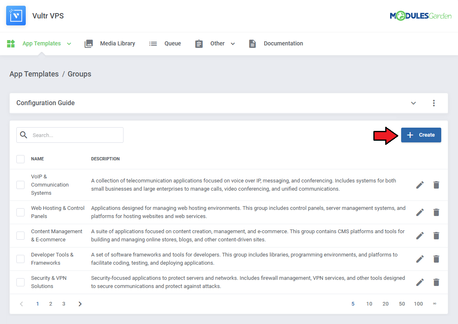Go to page 3
Image resolution: width=458 pixels, height=324 pixels.
click(x=64, y=304)
